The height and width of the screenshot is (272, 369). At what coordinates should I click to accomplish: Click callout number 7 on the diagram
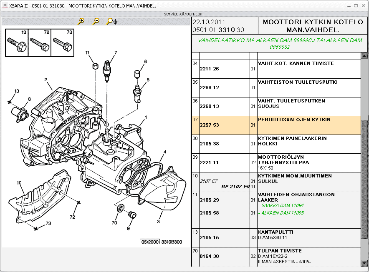coord(116,52)
